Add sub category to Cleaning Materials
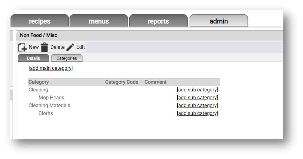 click(197, 105)
